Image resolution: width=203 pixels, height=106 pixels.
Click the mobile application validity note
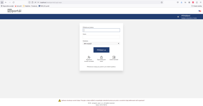point(101,67)
